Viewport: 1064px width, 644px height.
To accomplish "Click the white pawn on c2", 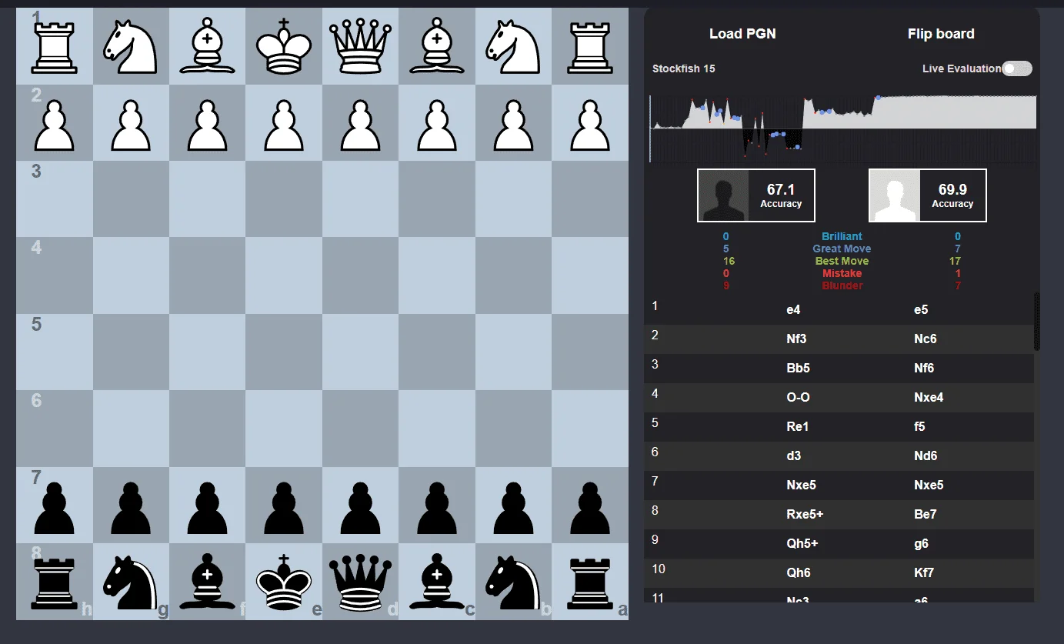I will pos(437,125).
